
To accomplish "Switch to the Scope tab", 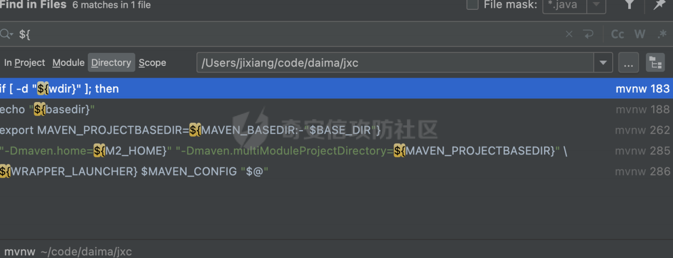I will tap(152, 63).
